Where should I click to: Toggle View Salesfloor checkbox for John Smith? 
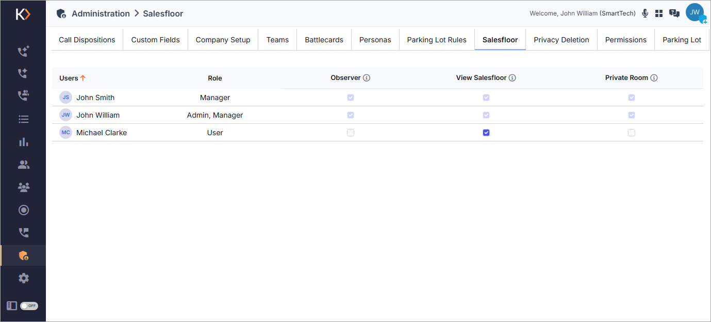tap(486, 98)
